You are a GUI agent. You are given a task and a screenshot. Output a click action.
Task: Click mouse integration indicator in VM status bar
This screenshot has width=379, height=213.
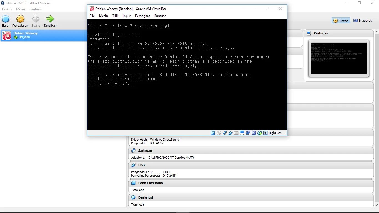click(260, 133)
